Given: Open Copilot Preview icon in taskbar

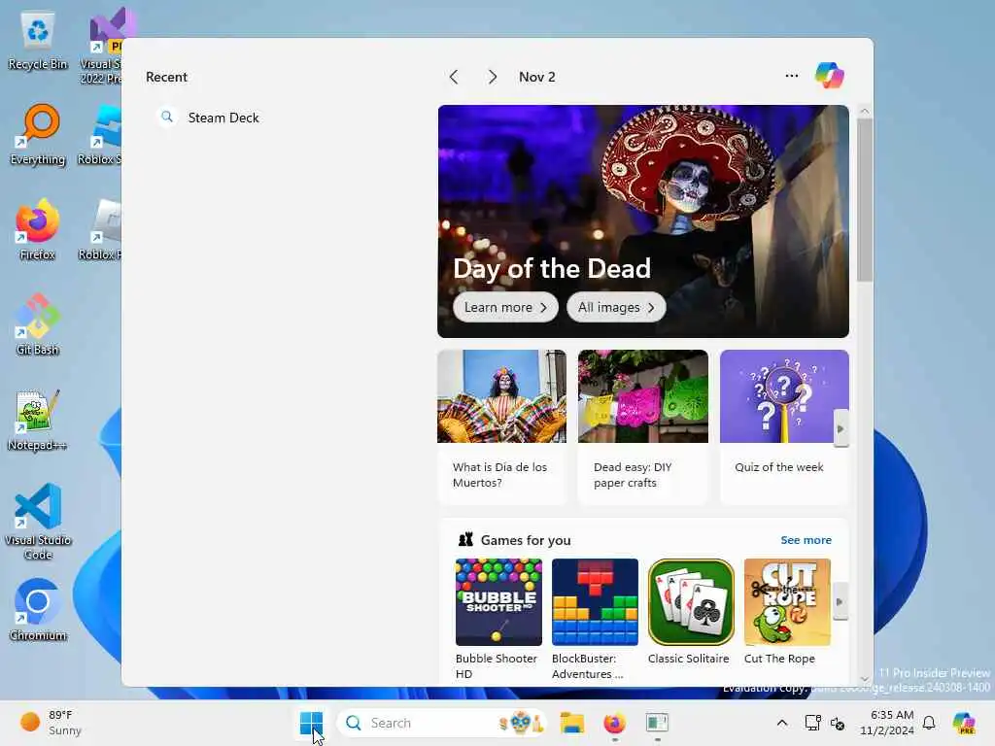Looking at the screenshot, I should 964,723.
